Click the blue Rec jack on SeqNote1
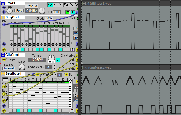The image size is (181, 115). pyautogui.click(x=34, y=75)
